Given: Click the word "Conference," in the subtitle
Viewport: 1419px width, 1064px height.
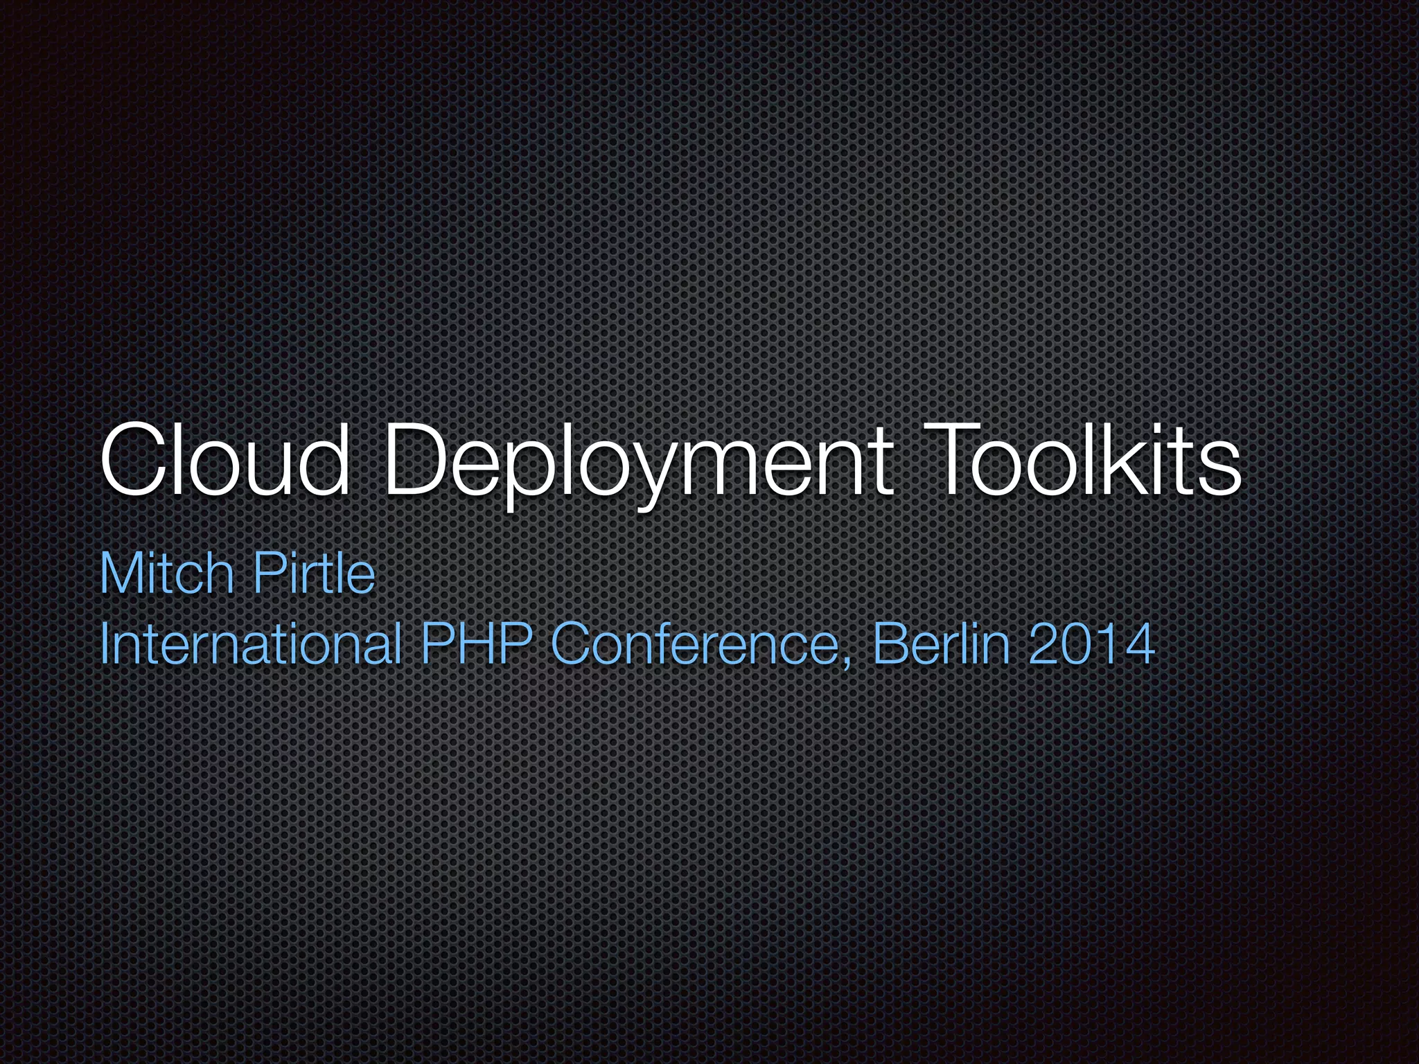Looking at the screenshot, I should pos(701,644).
